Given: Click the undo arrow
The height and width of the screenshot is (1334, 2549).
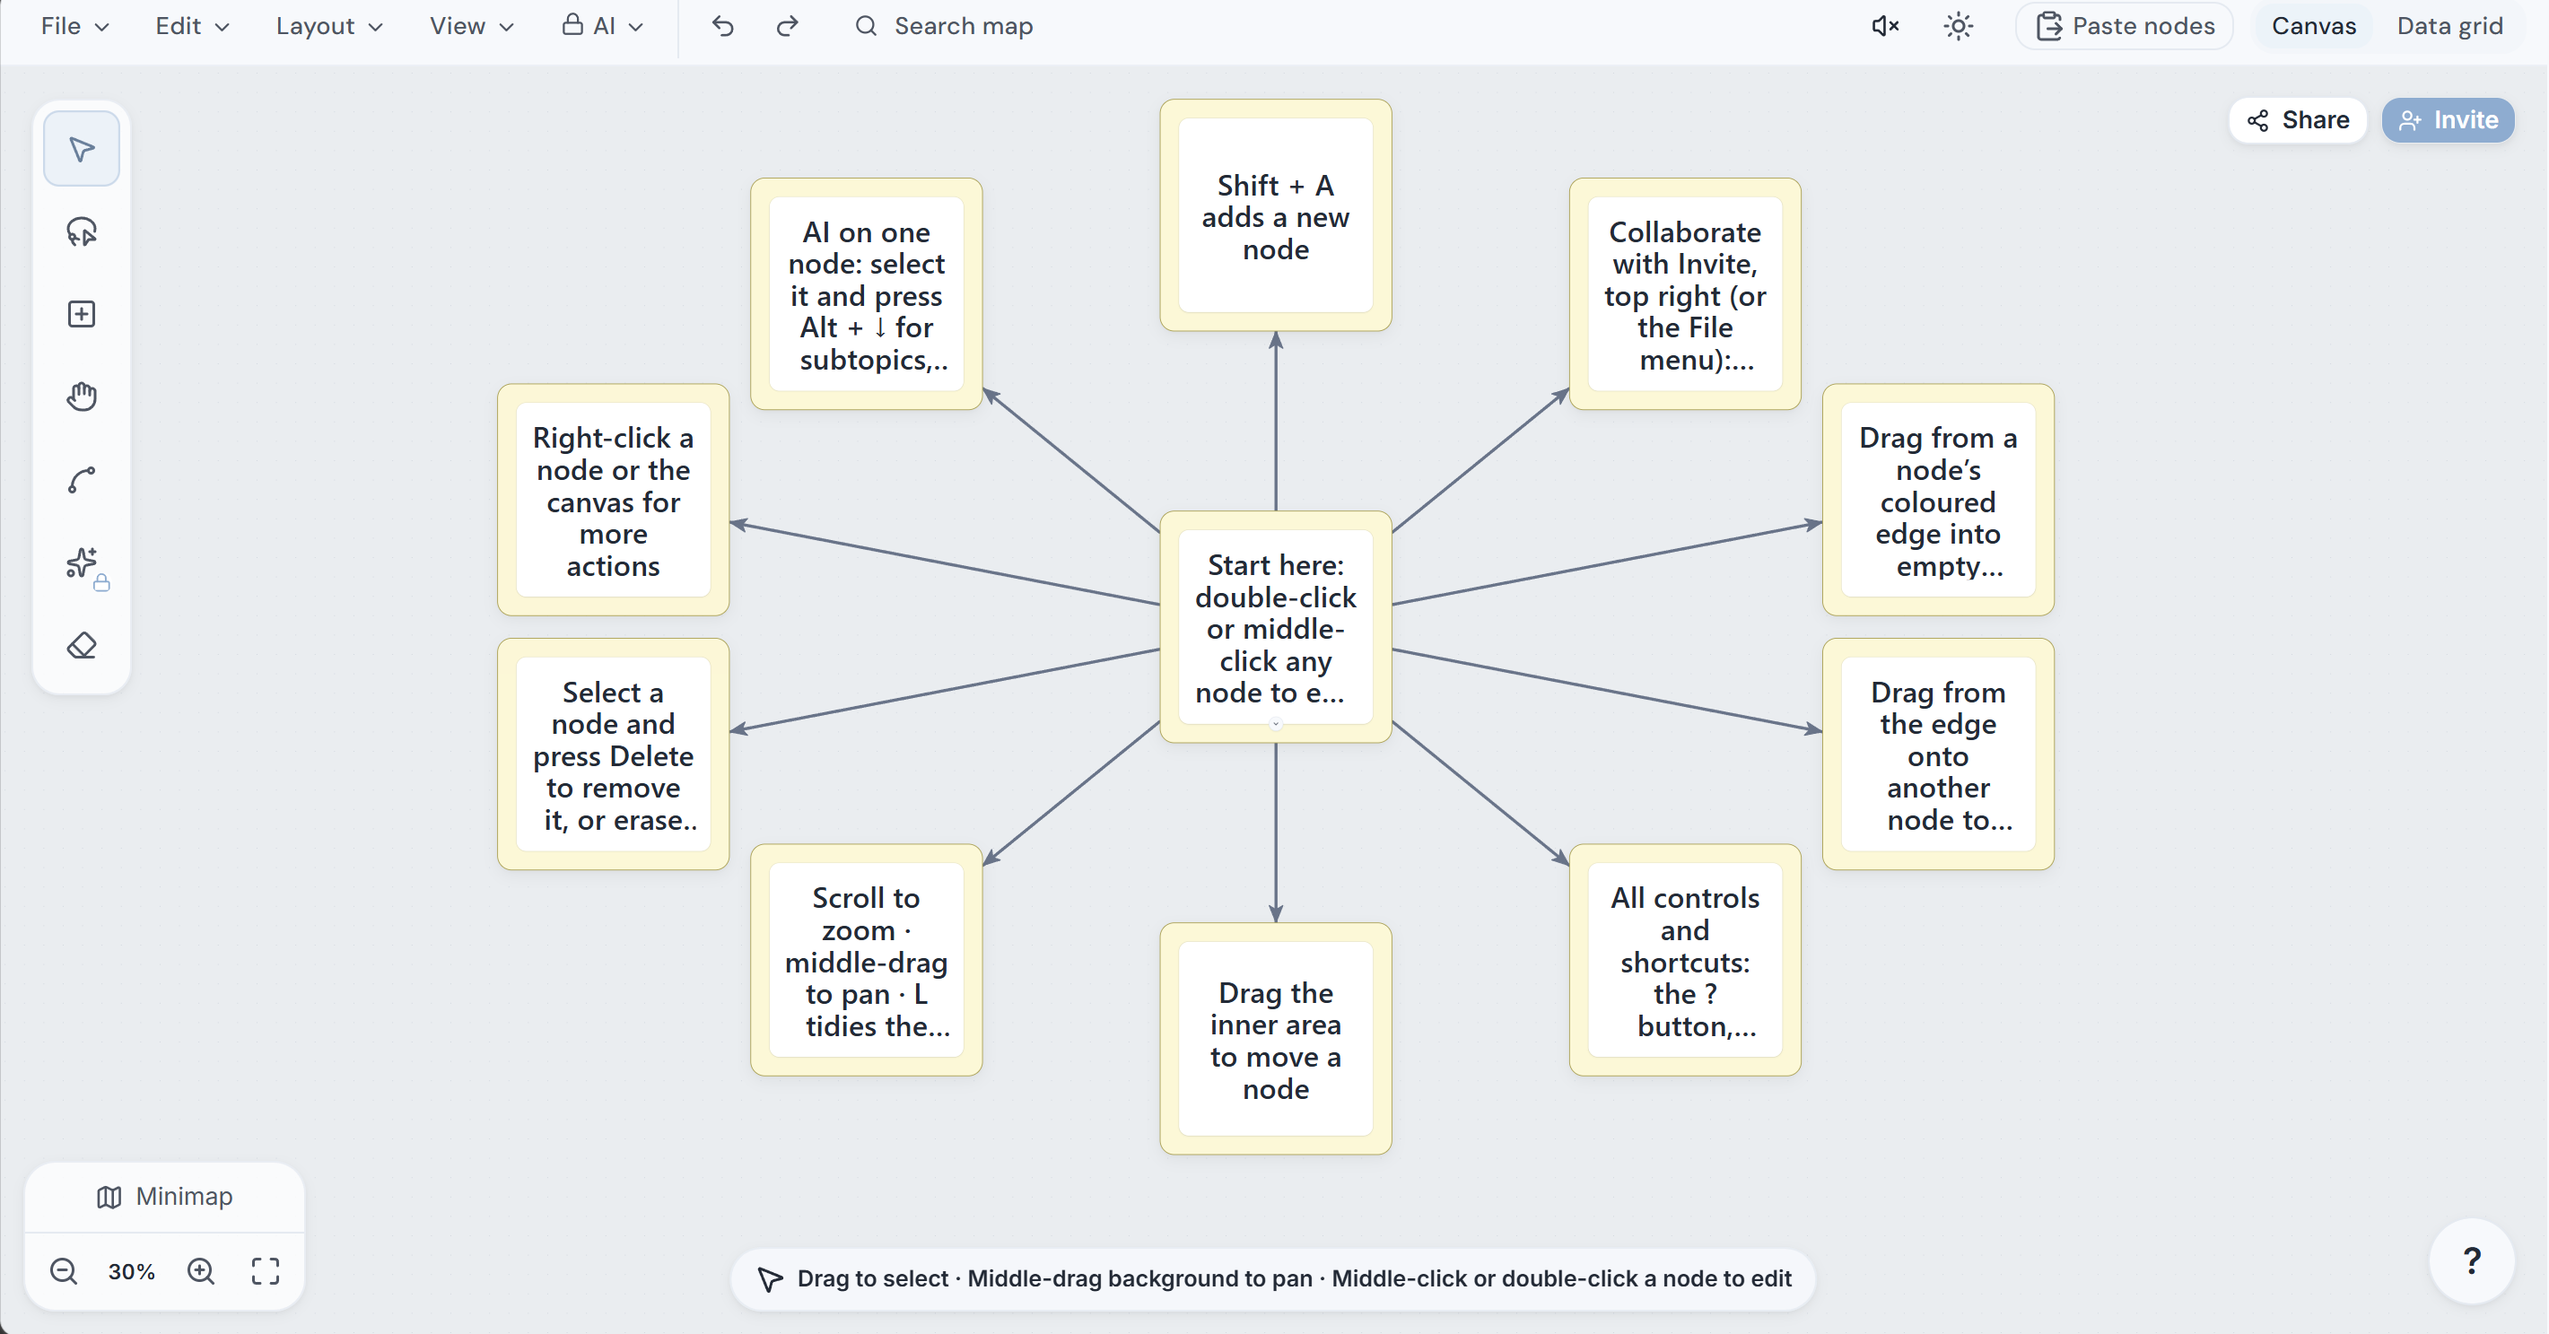Looking at the screenshot, I should point(722,26).
